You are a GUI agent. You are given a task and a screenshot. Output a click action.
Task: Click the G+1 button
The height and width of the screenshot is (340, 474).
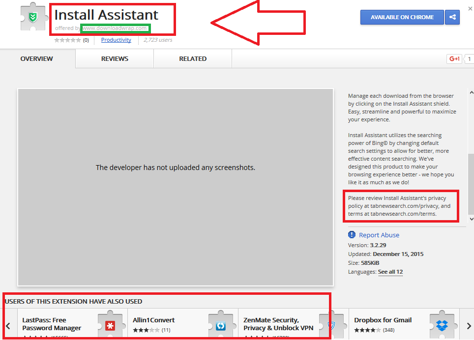(x=454, y=59)
